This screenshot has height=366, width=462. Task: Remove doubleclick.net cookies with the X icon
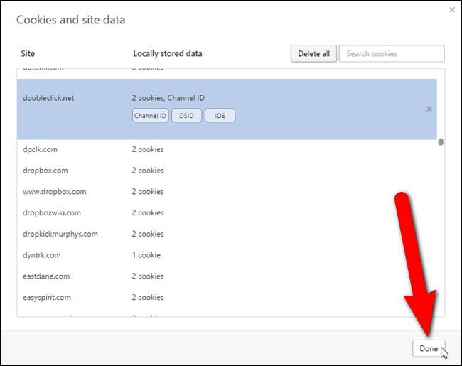(429, 109)
